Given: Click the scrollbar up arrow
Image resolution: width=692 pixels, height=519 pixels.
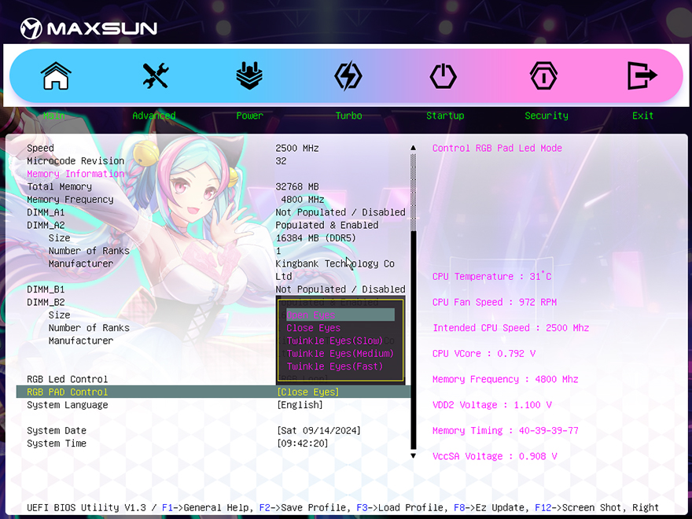Looking at the screenshot, I should tap(413, 147).
